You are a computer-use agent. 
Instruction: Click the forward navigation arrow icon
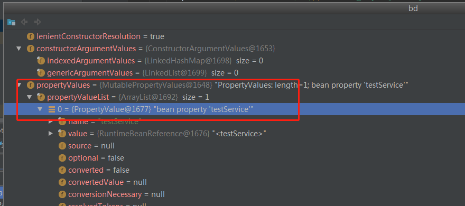38,22
